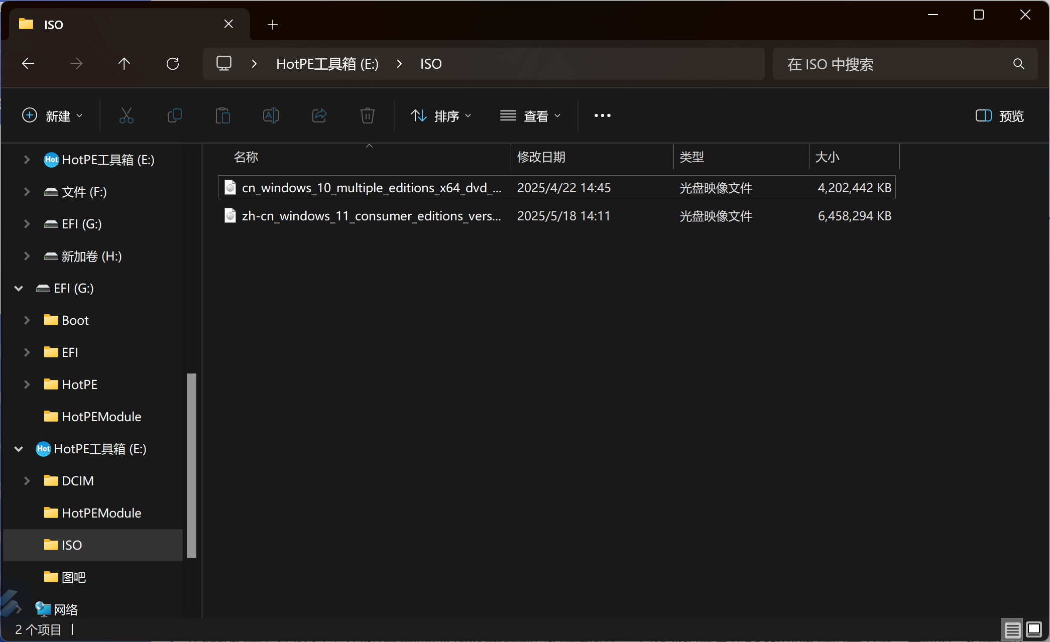The image size is (1050, 642).
Task: Select ISO folder in sidebar tree
Action: 93,545
